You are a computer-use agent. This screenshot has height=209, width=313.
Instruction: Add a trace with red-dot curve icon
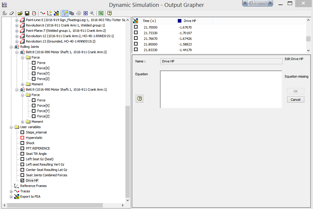42,13
